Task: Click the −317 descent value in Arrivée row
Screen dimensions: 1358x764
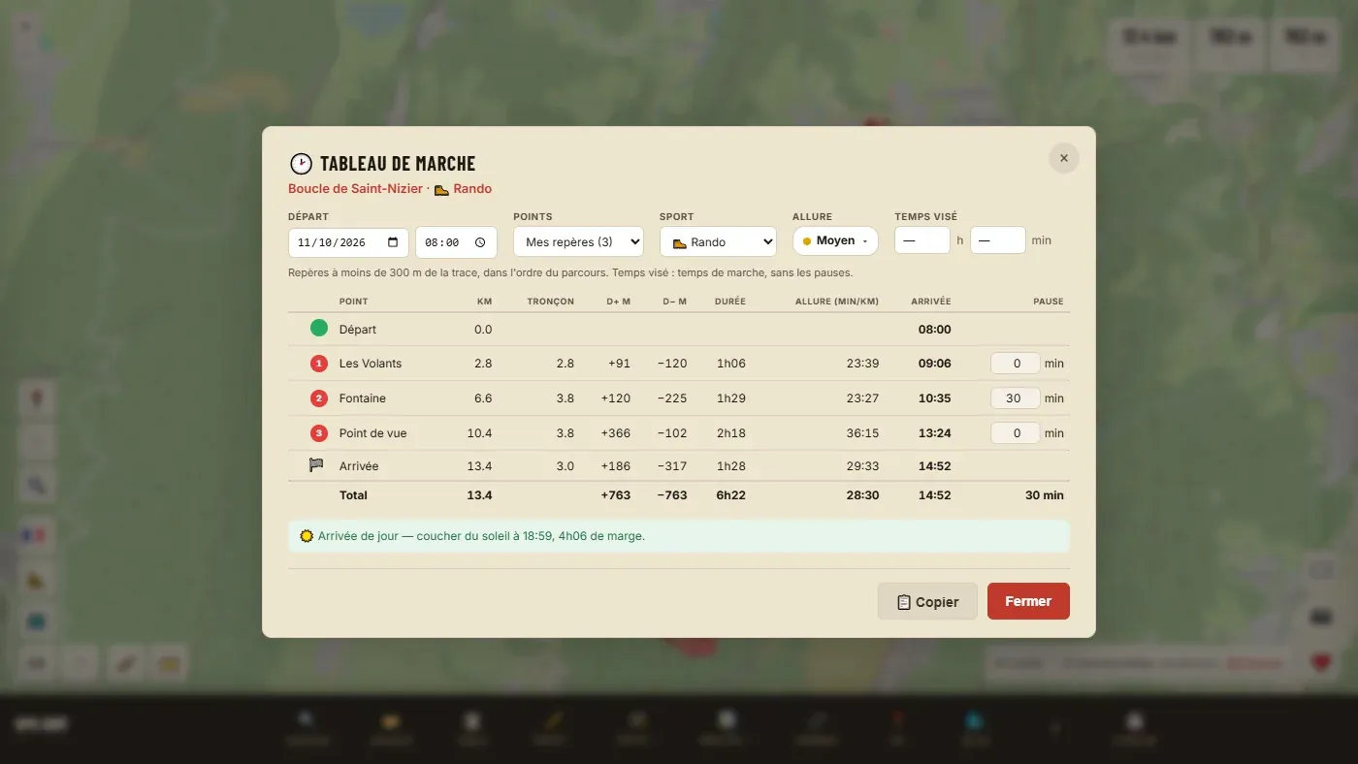Action: click(x=671, y=466)
